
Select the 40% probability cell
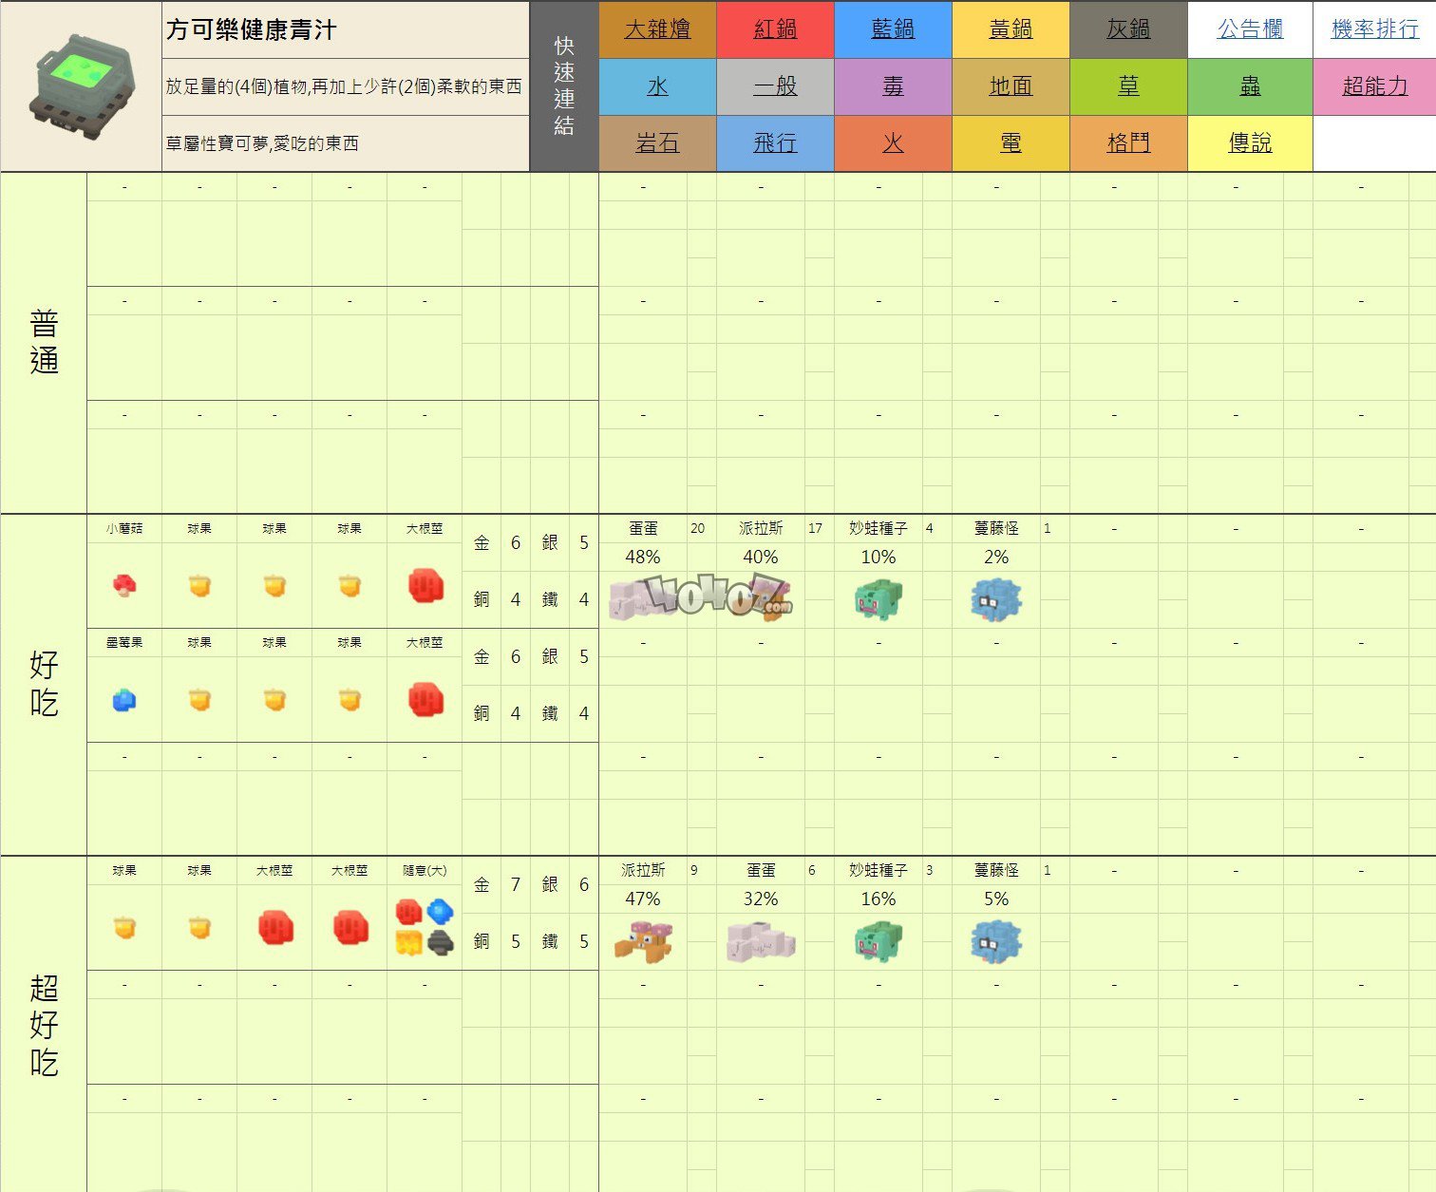tap(761, 558)
